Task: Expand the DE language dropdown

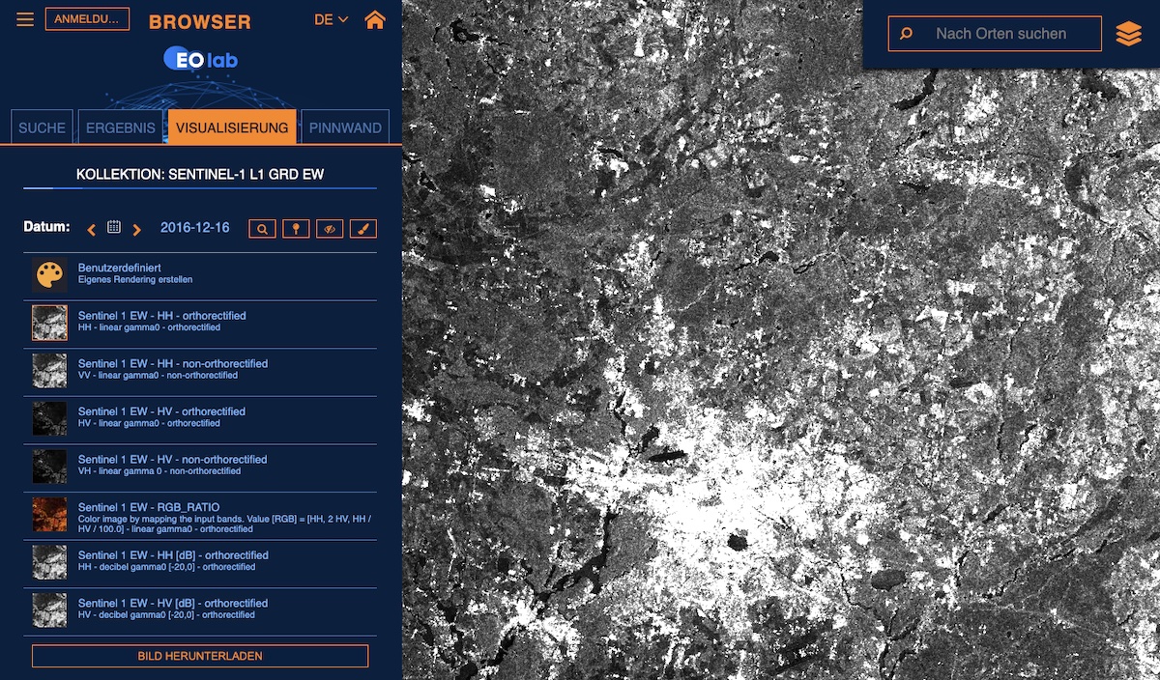Action: coord(331,19)
